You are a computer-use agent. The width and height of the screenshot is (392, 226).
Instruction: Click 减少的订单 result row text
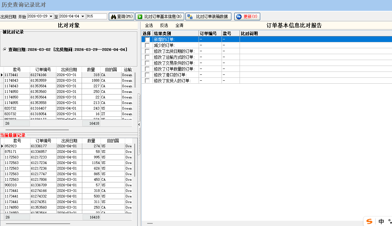[164, 45]
